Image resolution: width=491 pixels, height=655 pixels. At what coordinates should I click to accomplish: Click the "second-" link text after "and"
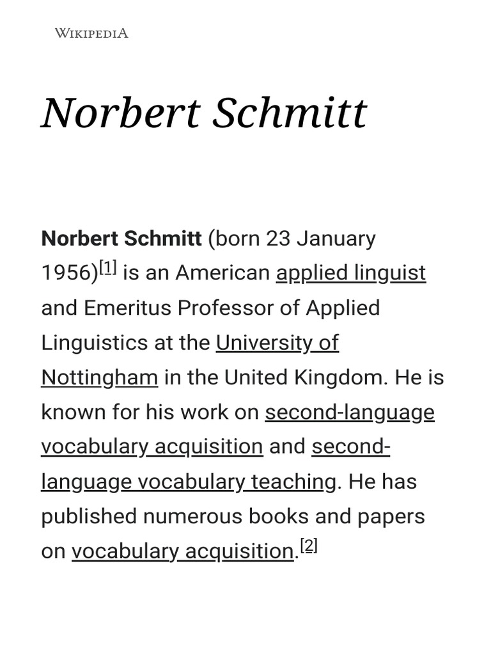350,446
